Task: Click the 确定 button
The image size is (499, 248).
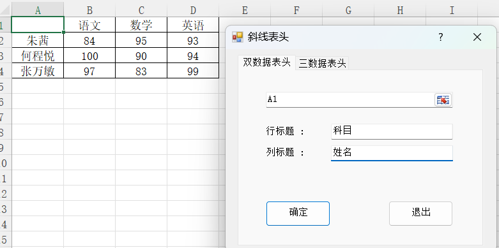Action: [298, 214]
